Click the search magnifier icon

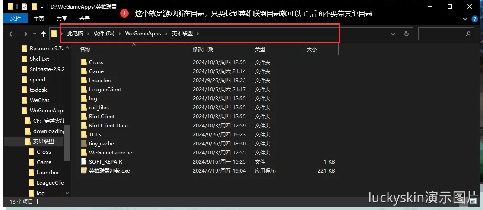[x=468, y=34]
